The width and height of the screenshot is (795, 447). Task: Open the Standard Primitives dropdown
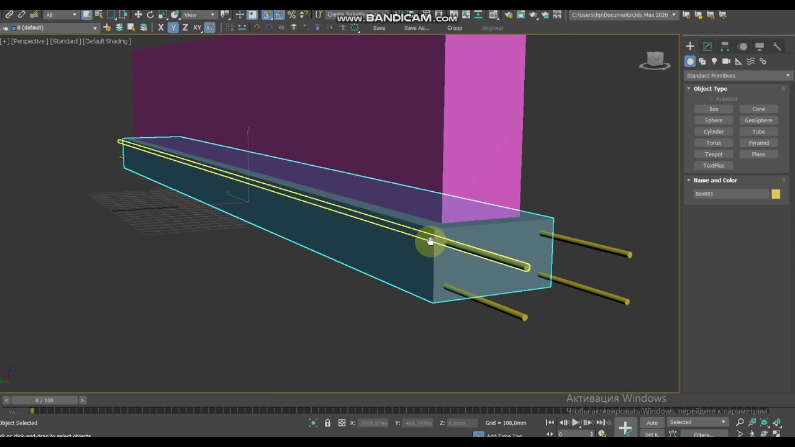click(x=738, y=76)
